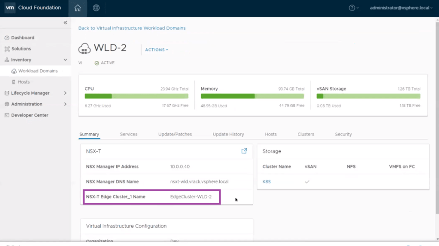Click the WLD-2 cloud domain icon
This screenshot has height=246, width=439.
[x=85, y=48]
